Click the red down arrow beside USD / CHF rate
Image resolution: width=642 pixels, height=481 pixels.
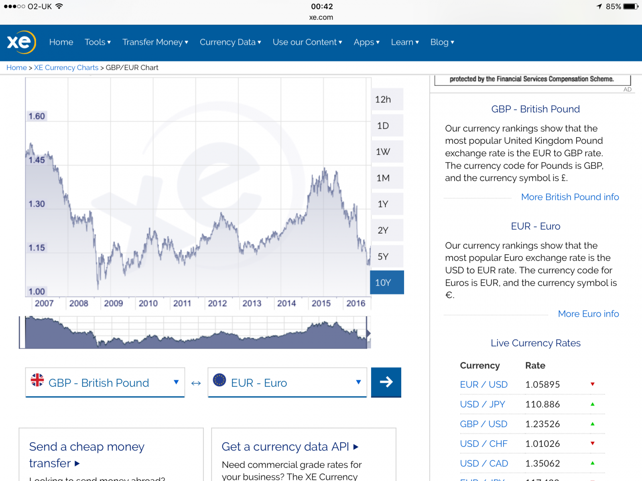pos(592,443)
